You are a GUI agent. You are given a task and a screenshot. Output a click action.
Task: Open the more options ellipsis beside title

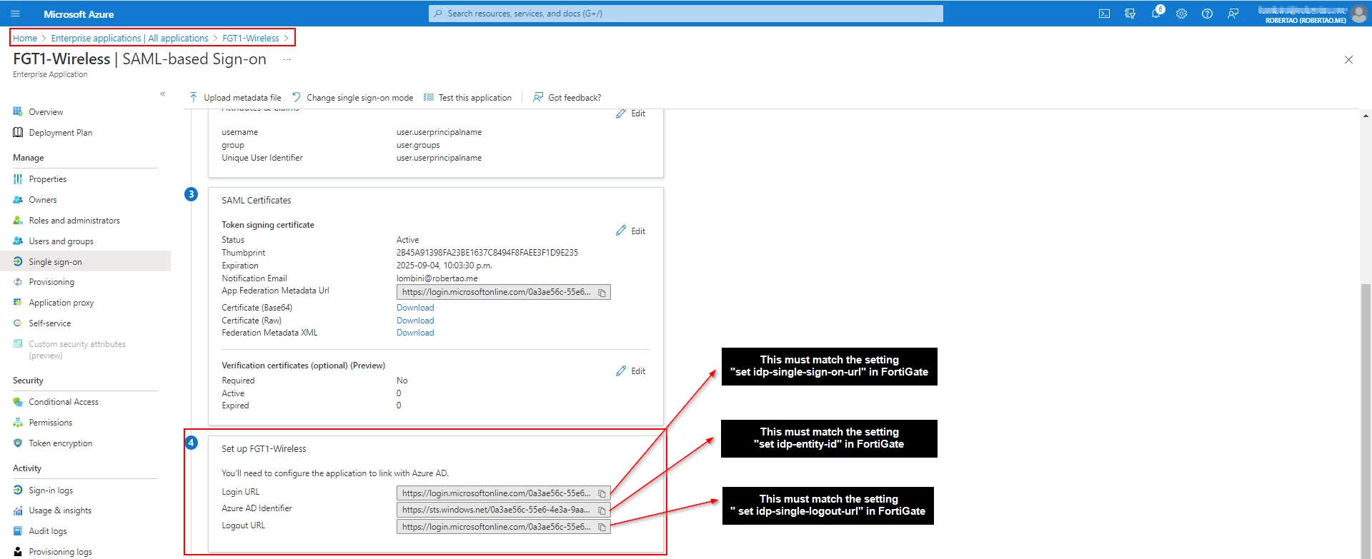[x=287, y=59]
